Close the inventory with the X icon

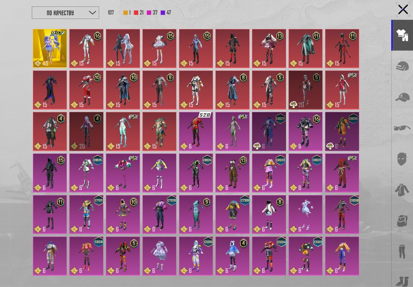click(x=403, y=10)
